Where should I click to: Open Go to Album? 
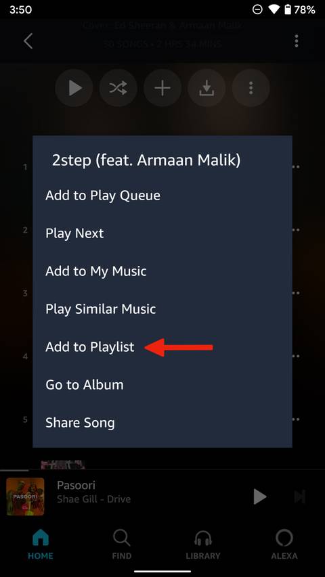pos(85,385)
